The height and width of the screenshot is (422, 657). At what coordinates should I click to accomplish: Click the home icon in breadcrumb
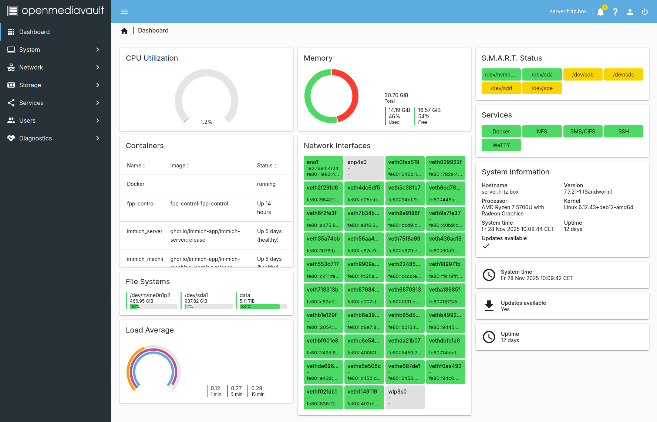[124, 31]
